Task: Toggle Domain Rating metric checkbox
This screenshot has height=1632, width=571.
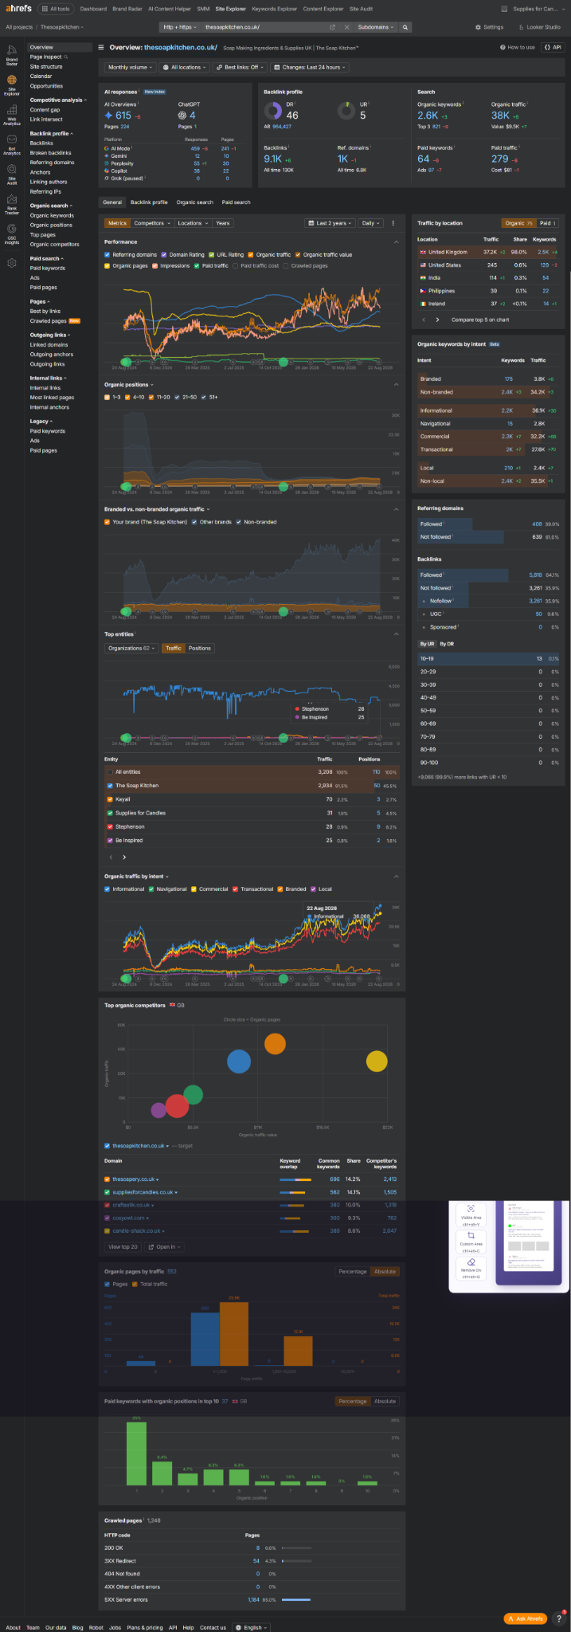Action: click(162, 255)
